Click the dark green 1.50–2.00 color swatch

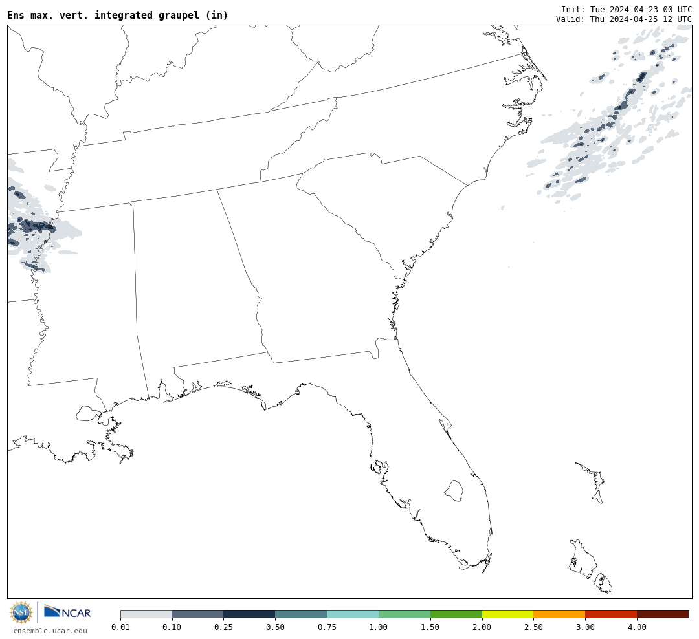pos(456,614)
